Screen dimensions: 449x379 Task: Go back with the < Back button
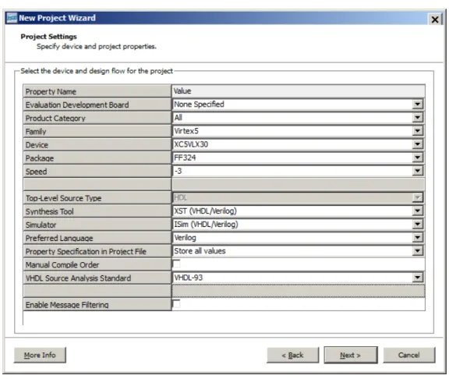click(x=292, y=356)
